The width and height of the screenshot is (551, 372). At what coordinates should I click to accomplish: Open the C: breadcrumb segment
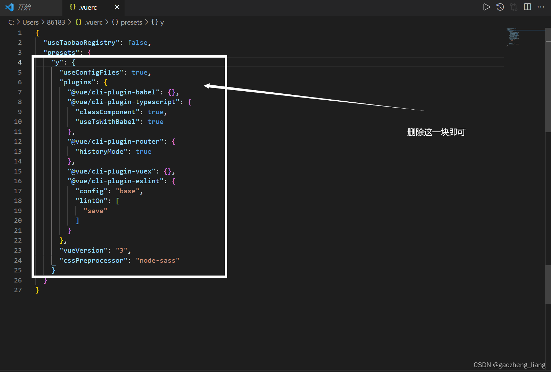pos(11,22)
